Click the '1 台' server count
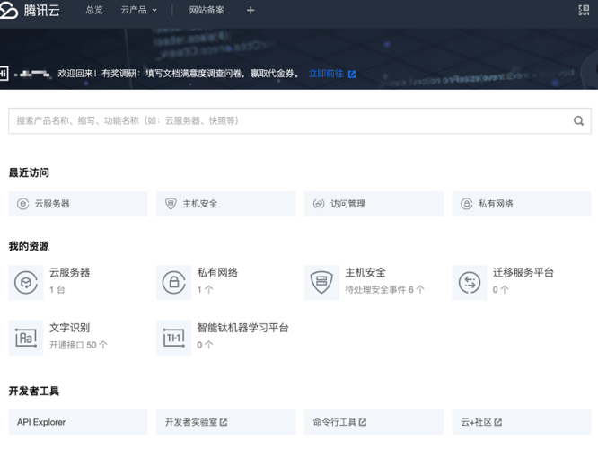 click(57, 289)
